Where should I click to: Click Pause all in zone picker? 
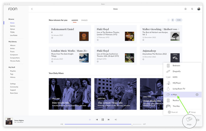tap(173, 112)
